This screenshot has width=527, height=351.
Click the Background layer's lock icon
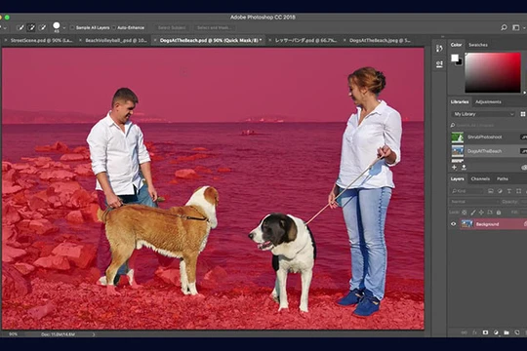525,223
